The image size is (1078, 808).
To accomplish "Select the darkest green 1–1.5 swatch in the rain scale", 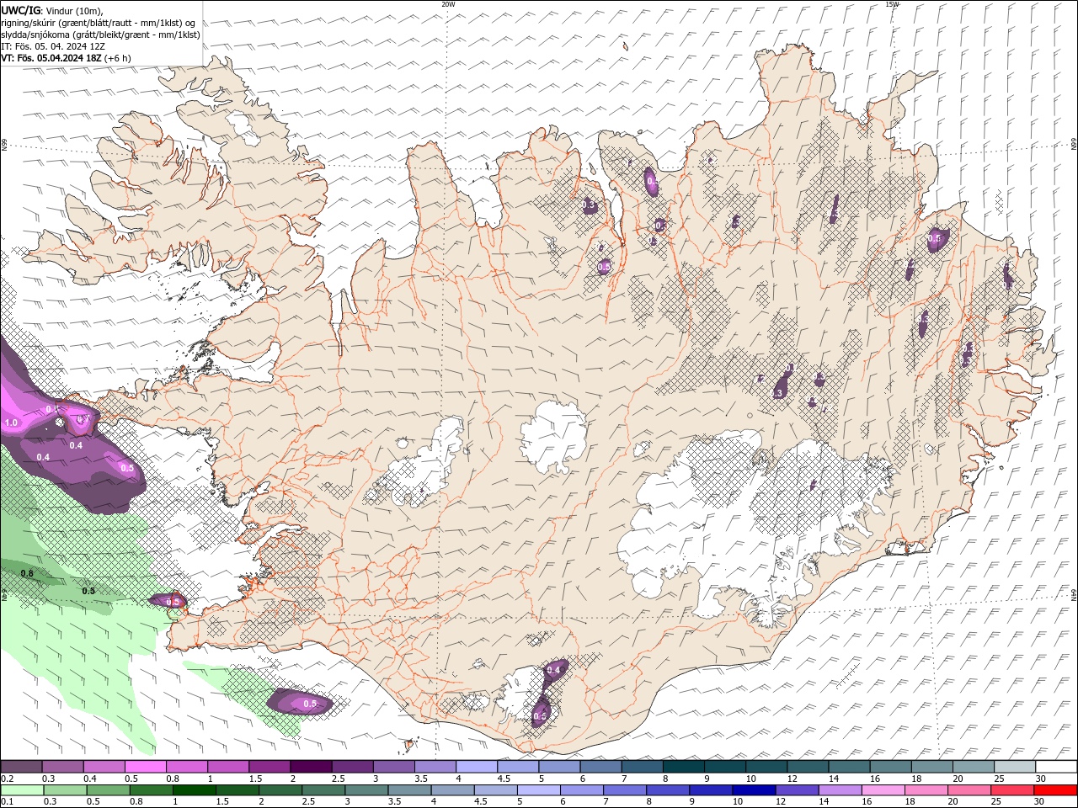I will [195, 790].
